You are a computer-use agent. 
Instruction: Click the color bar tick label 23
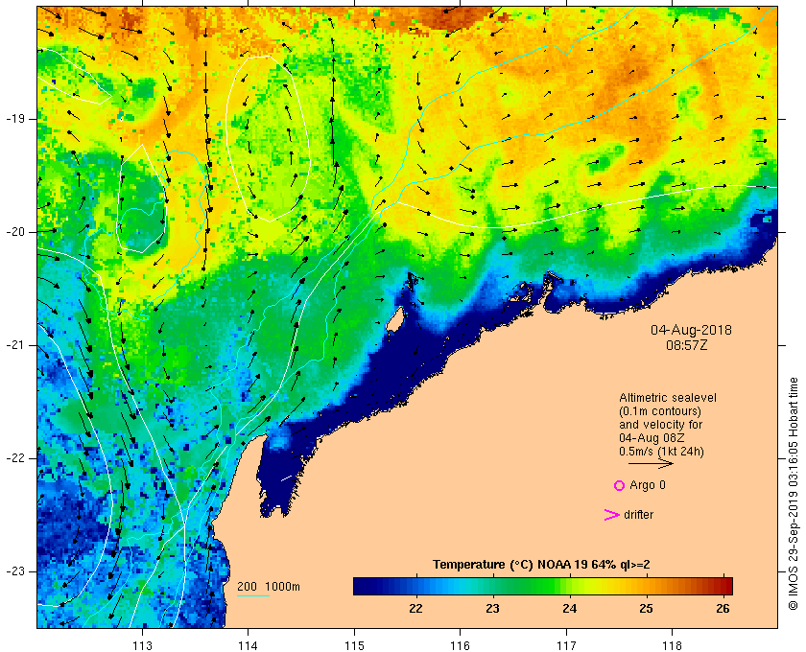pos(492,609)
